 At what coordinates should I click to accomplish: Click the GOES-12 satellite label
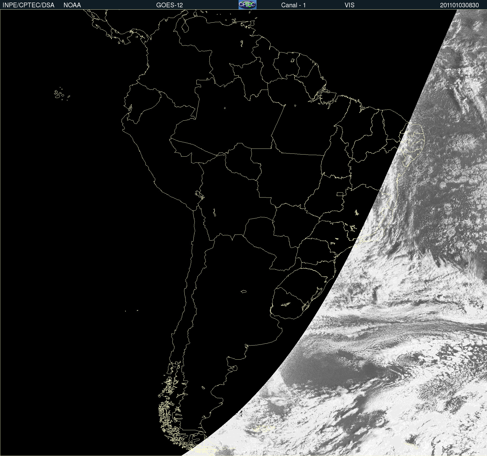click(170, 5)
